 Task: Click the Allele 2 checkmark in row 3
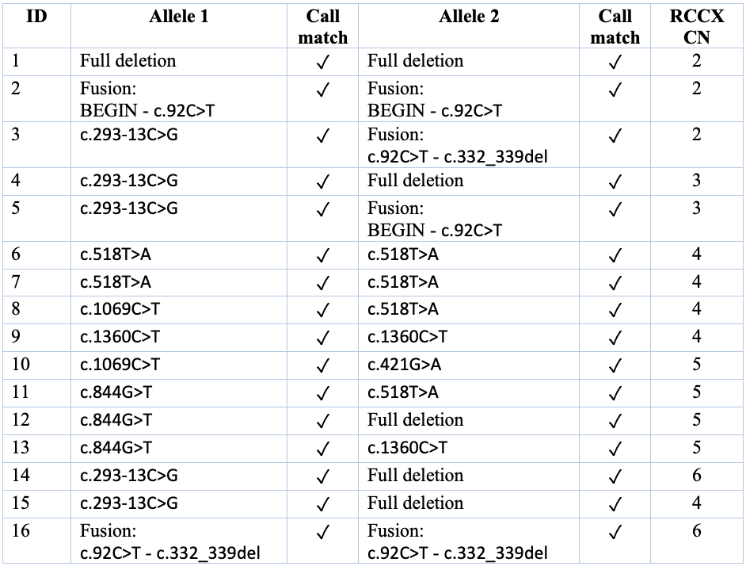click(615, 136)
